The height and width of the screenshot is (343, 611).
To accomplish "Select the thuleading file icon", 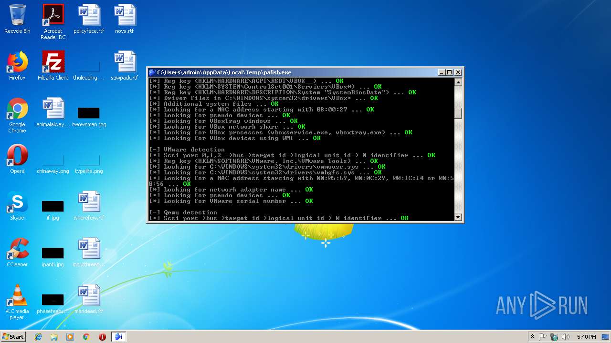I will [89, 66].
